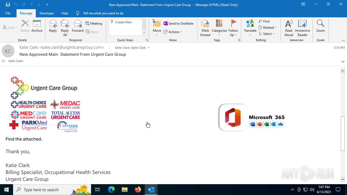Choose Reply All in the Respond group
The image size is (347, 195).
(x=65, y=28)
